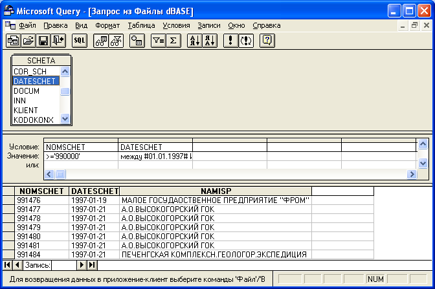Screen dimensions: 435x289
Task: Go to first record navigation button
Action: click(8, 265)
